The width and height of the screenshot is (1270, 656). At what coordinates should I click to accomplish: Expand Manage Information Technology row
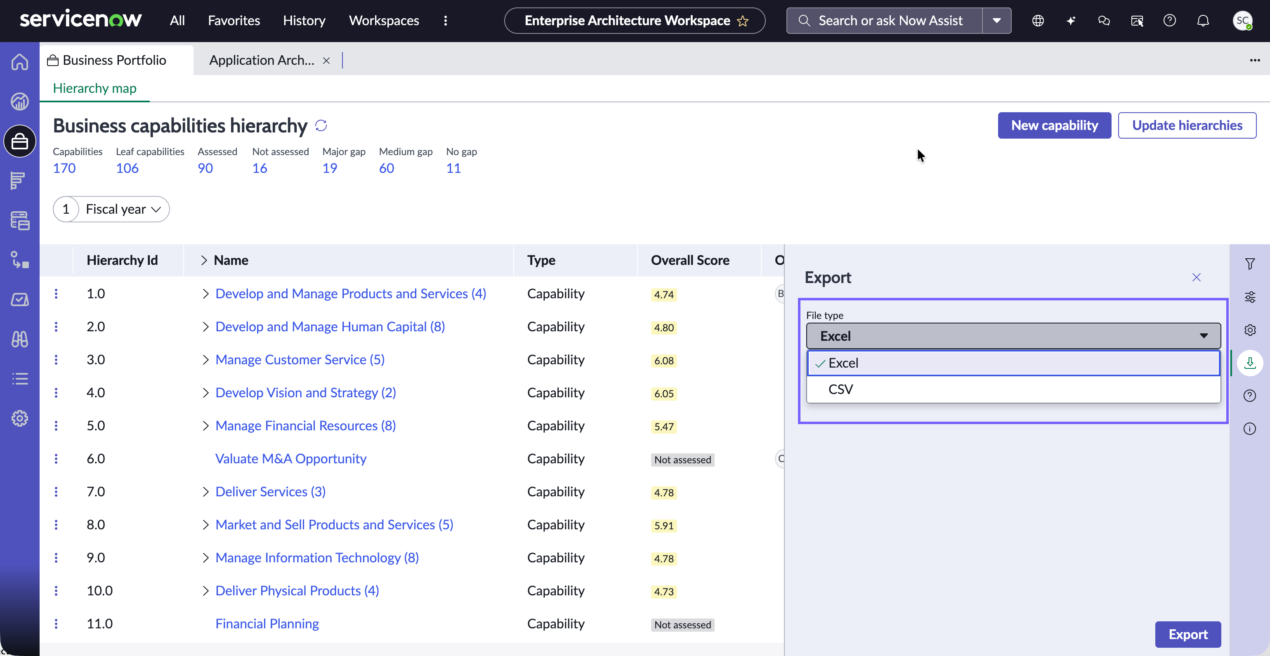[205, 558]
